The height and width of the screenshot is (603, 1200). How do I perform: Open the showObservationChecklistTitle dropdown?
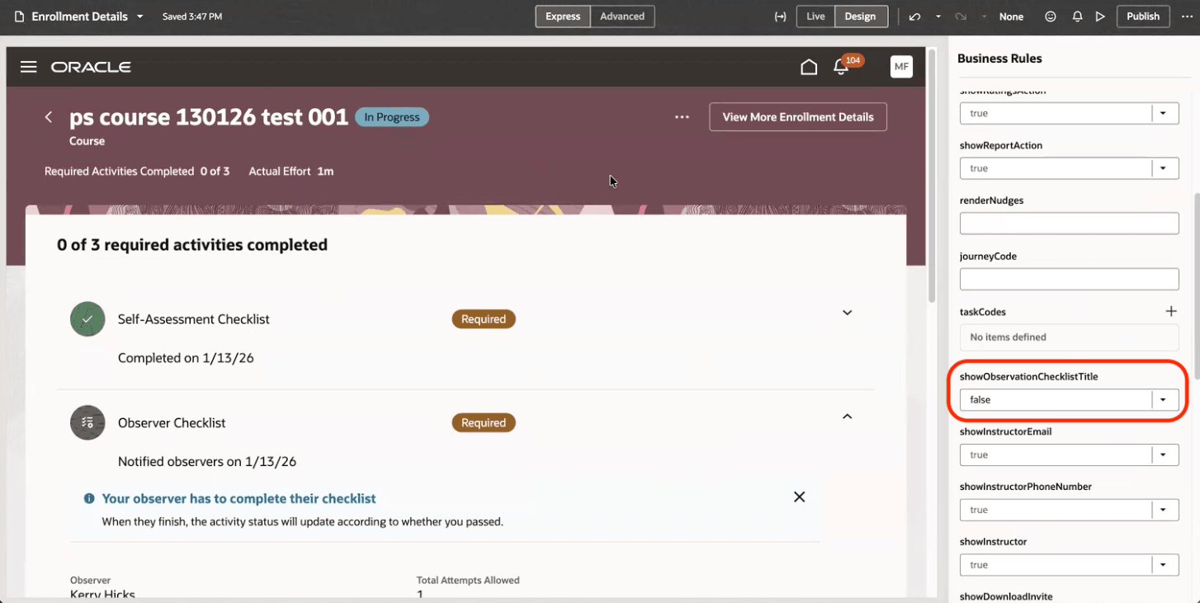tap(1164, 399)
